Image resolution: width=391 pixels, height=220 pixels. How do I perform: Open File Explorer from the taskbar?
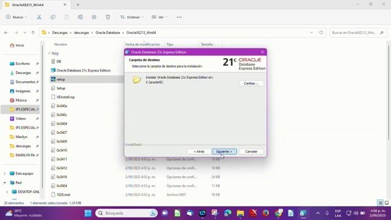tap(240, 213)
